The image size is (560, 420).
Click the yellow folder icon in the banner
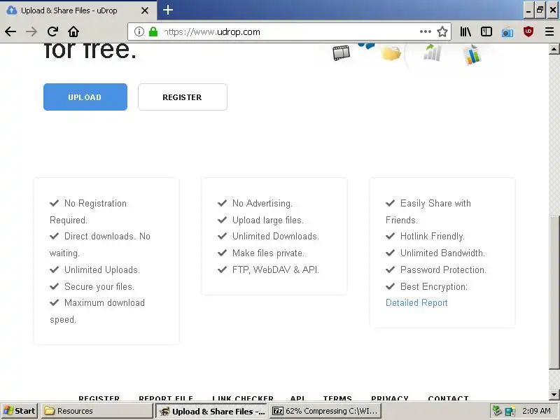click(391, 54)
